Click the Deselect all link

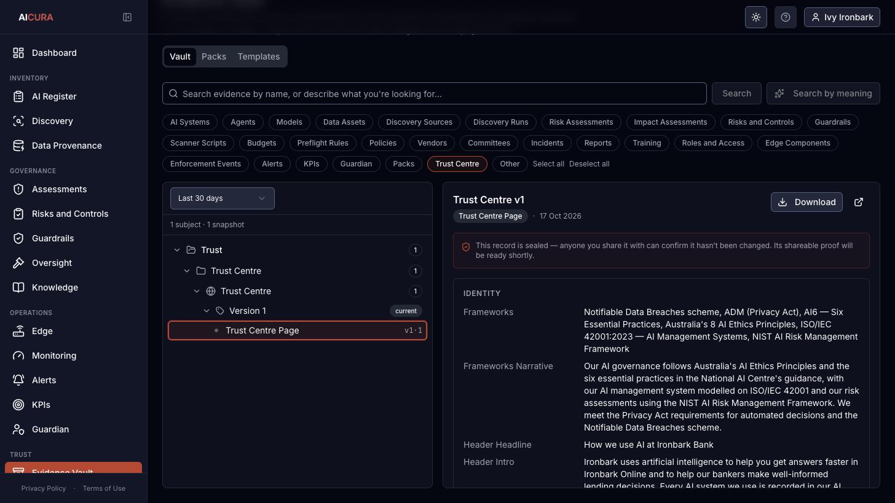click(x=589, y=164)
